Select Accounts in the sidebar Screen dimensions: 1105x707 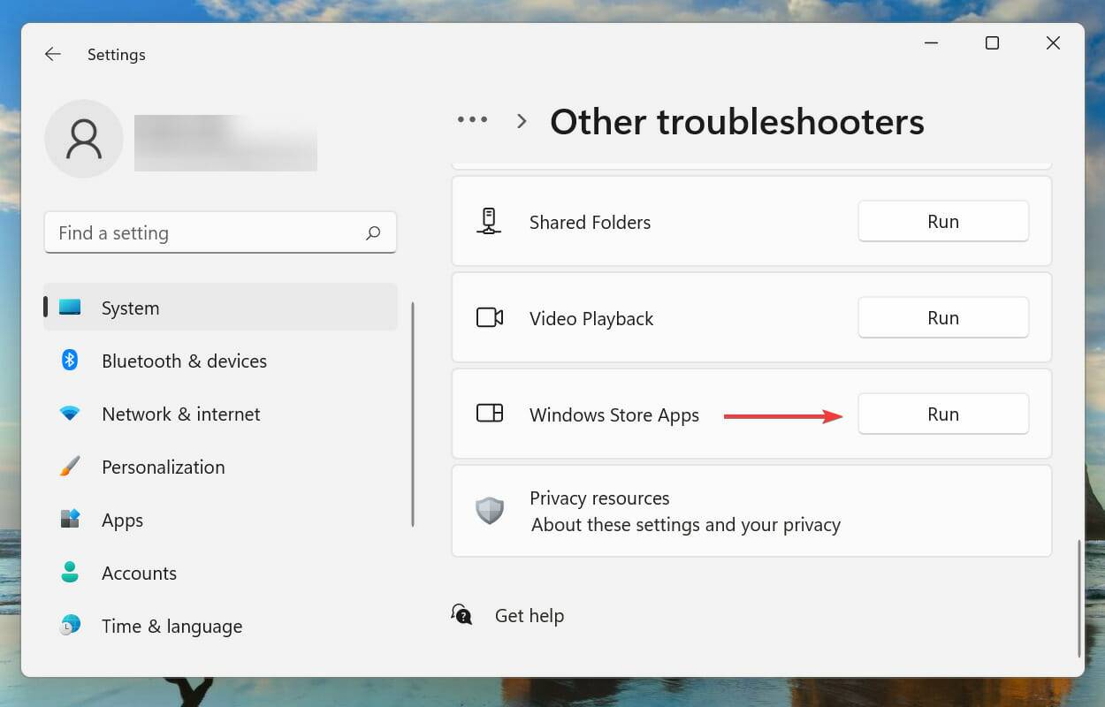pos(139,573)
